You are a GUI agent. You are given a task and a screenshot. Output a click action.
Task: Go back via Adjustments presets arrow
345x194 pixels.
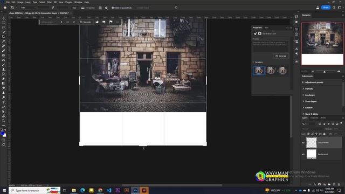303,82
